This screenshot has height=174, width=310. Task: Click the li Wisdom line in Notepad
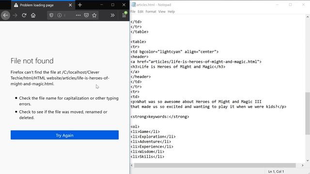[147, 151]
